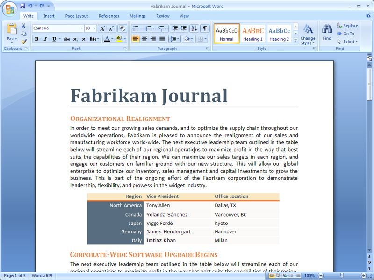Click the Format Painter brush icon
This screenshot has height=280, width=374.
pyautogui.click(x=24, y=42)
